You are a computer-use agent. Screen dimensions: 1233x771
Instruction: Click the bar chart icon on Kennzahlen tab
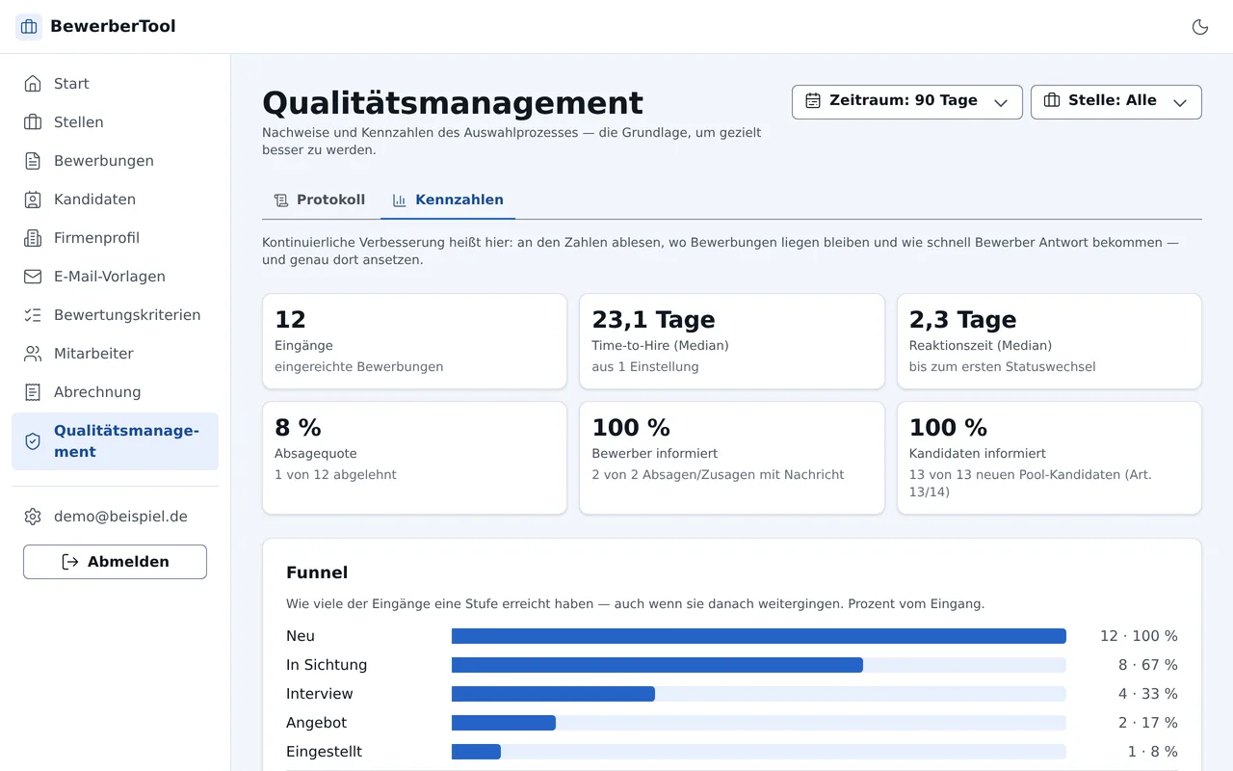[400, 200]
